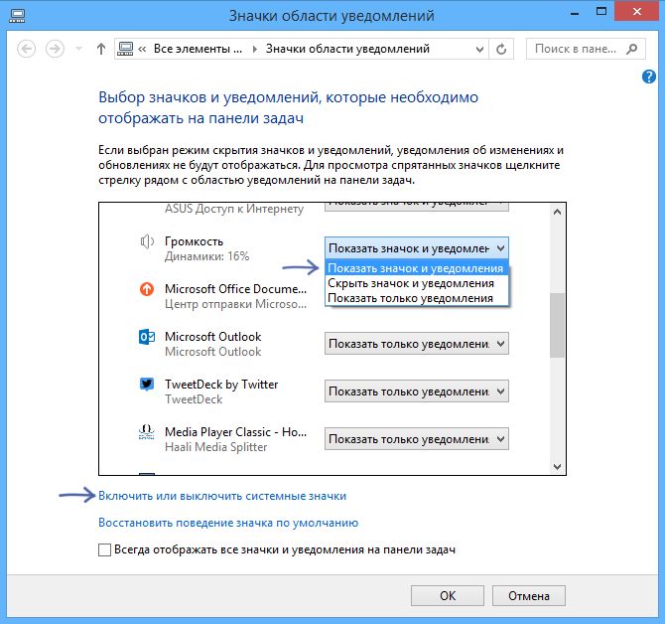Expand the TweetDeck behavior dropdown
This screenshot has height=624, width=665.
pyautogui.click(x=416, y=391)
